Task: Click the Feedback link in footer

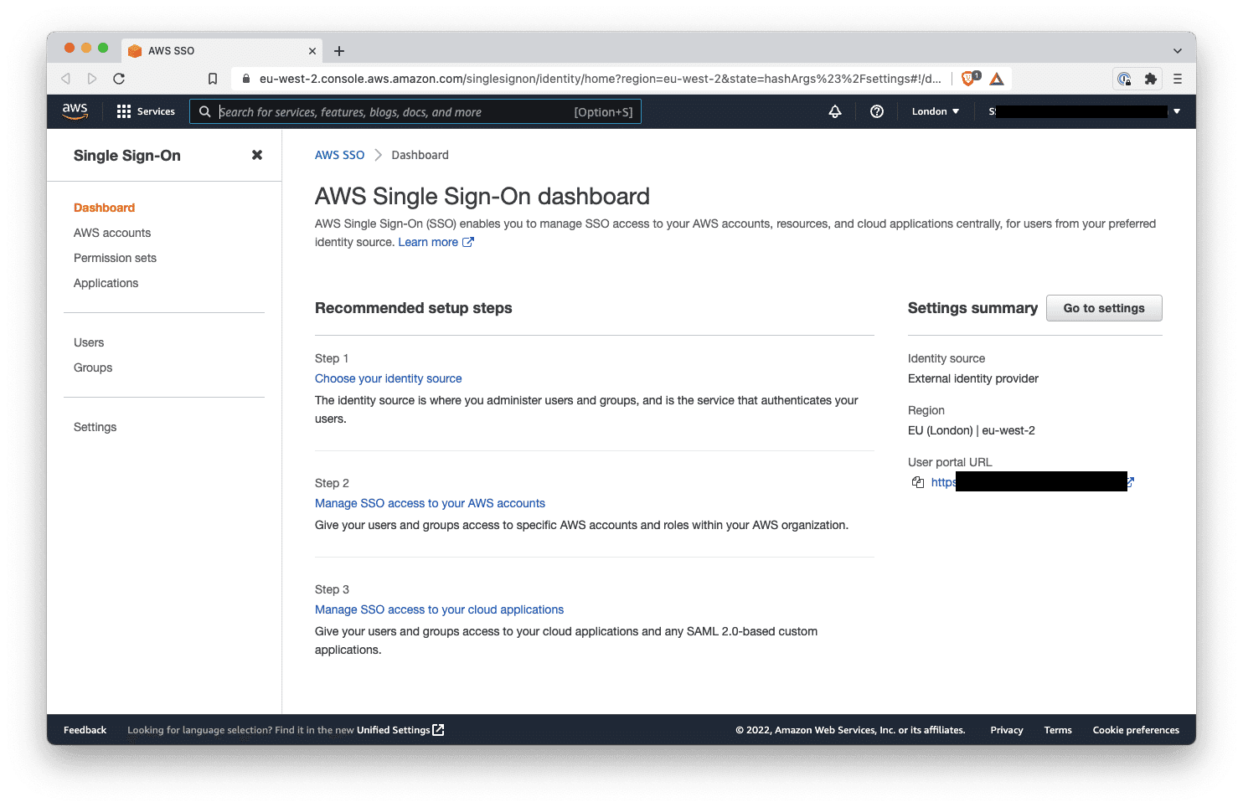Action: 85,730
